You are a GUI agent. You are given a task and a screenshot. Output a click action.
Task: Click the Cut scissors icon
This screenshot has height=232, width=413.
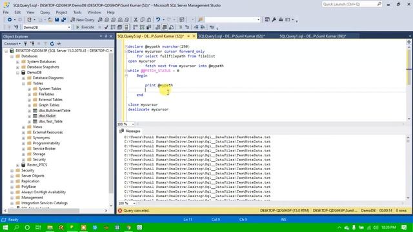click(136, 20)
